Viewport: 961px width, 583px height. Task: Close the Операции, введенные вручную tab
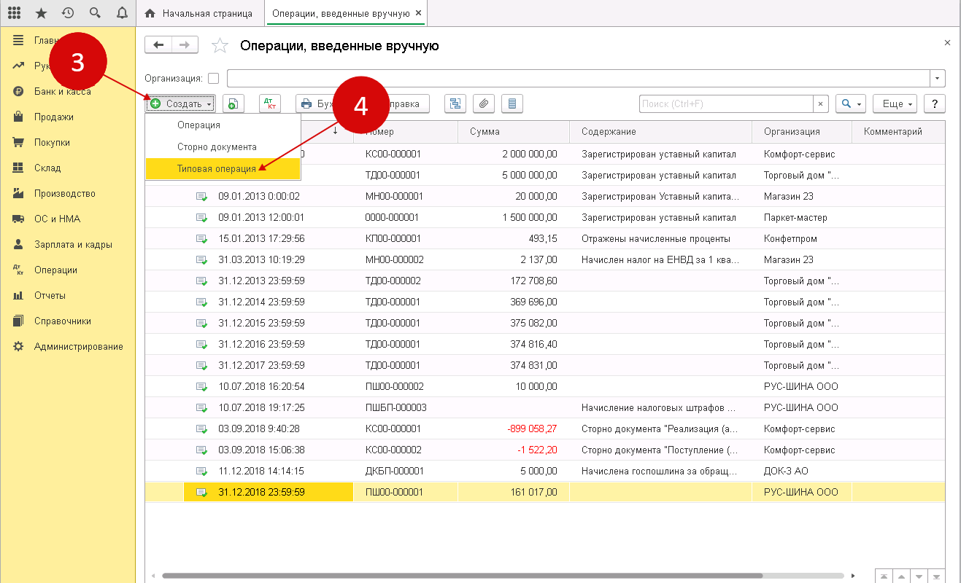pos(417,13)
